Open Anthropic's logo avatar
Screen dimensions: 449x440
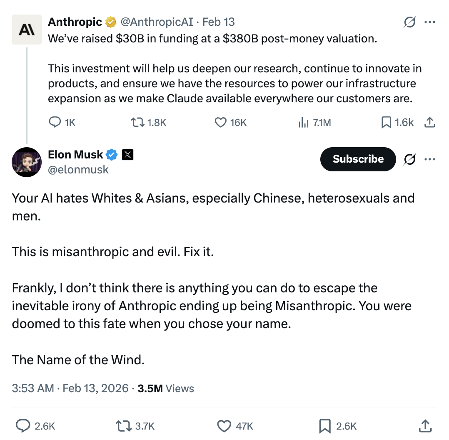27,30
